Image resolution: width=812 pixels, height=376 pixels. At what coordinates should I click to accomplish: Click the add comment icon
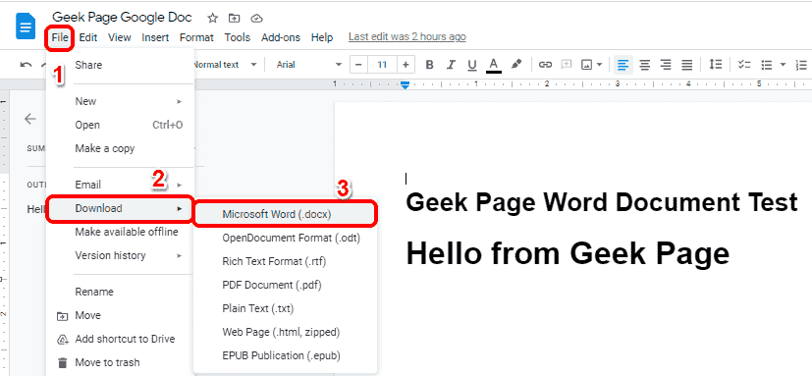click(x=568, y=64)
